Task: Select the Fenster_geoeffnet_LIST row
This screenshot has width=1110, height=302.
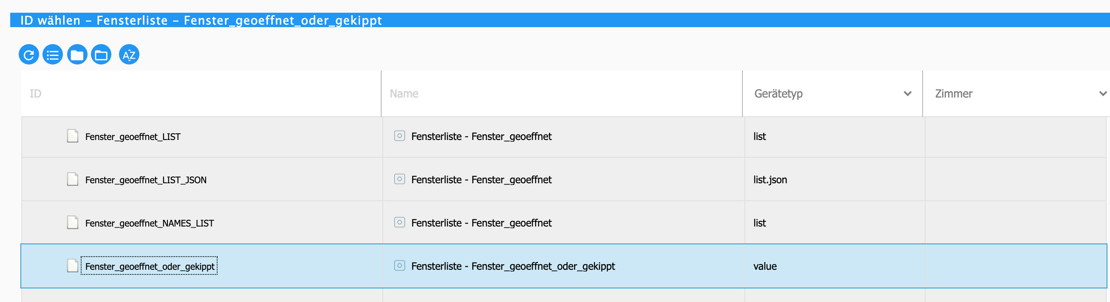Action: click(563, 137)
